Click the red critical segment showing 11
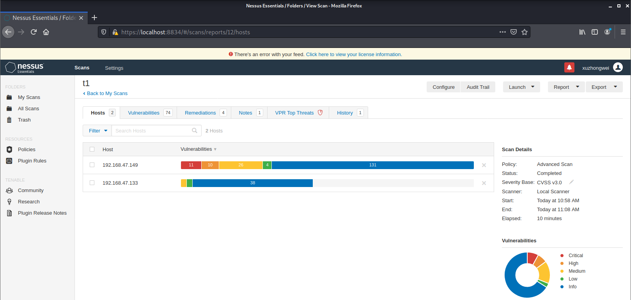The image size is (631, 300). 191,165
